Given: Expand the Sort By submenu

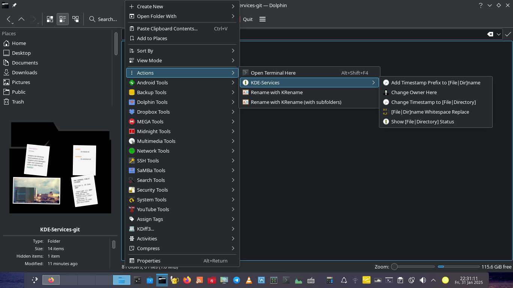Looking at the screenshot, I should tap(233, 51).
